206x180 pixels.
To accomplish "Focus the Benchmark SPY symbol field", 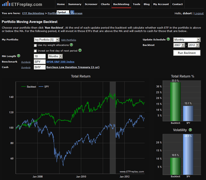I will click(40, 62).
